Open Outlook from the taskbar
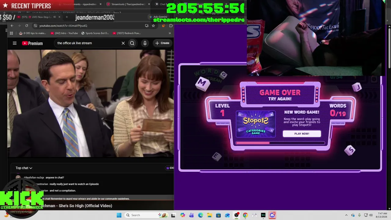The width and height of the screenshot is (391, 220). point(227,215)
